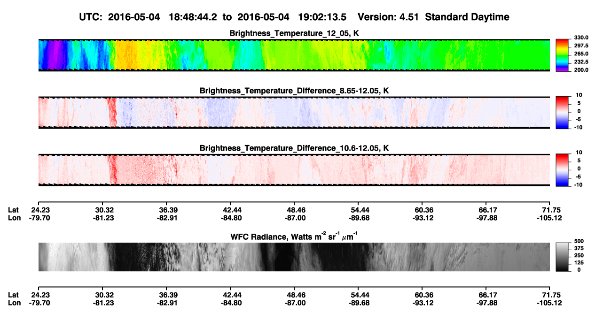
Task: Select the grayscale WFC Radiance image strip
Action: click(x=294, y=257)
